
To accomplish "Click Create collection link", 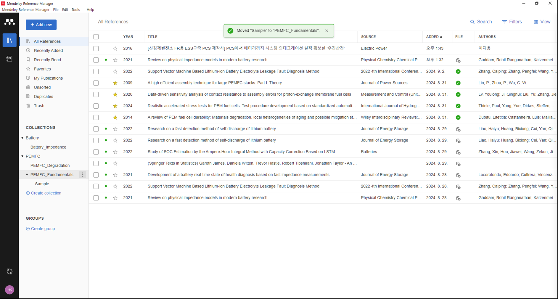I will (44, 193).
